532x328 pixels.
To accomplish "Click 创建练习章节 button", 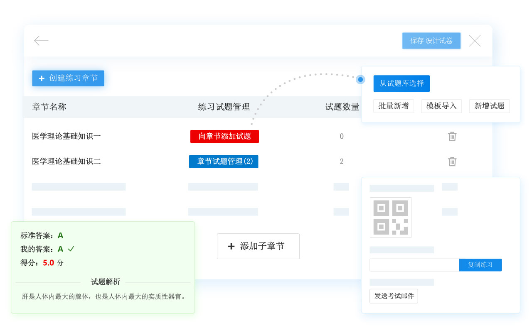I will click(68, 78).
